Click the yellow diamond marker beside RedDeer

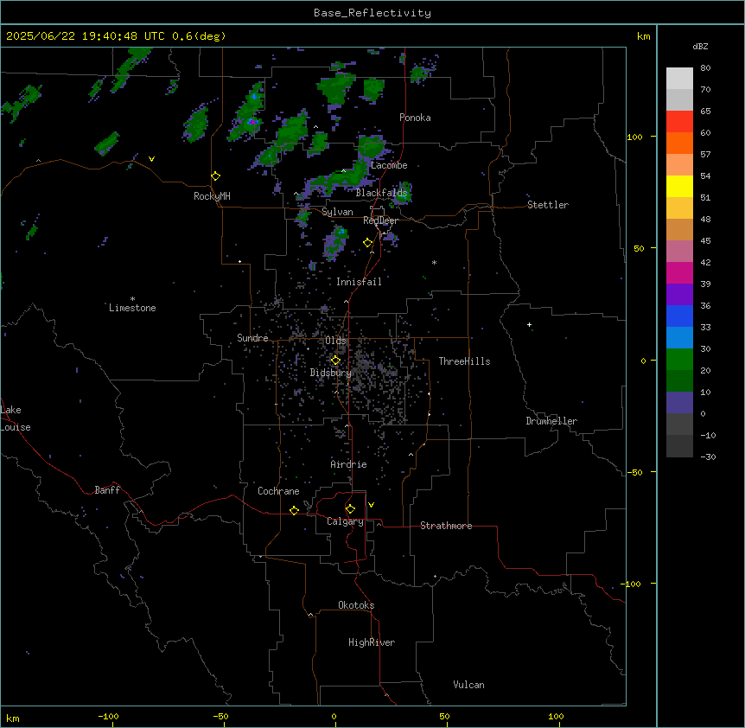(368, 243)
